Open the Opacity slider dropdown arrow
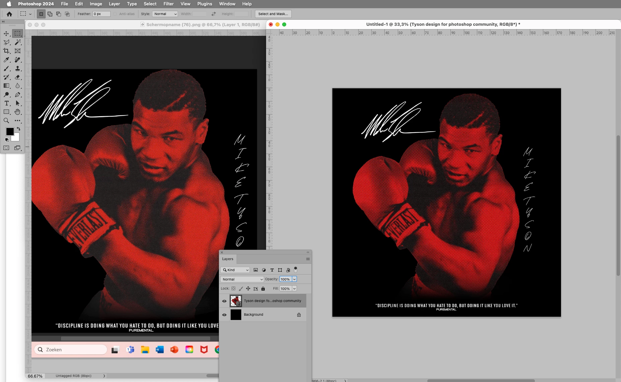 tap(294, 279)
